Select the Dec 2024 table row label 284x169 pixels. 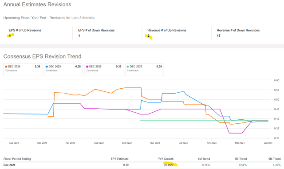point(9,165)
